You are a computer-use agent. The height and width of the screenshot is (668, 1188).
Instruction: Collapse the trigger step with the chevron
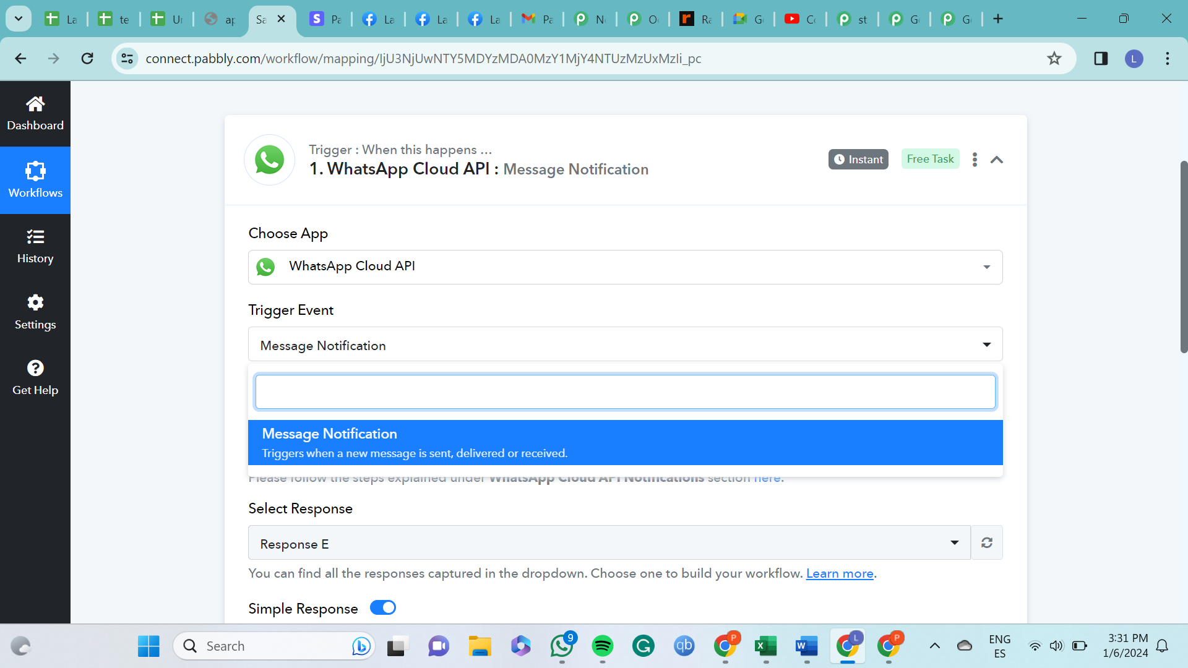pyautogui.click(x=997, y=160)
